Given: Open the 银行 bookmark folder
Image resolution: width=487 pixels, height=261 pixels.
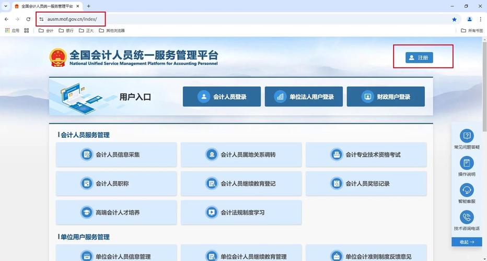Looking at the screenshot, I should (66, 30).
